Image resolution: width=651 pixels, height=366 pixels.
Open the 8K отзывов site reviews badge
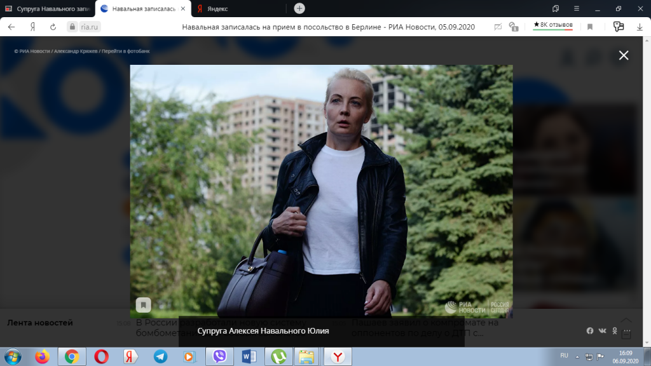point(552,25)
